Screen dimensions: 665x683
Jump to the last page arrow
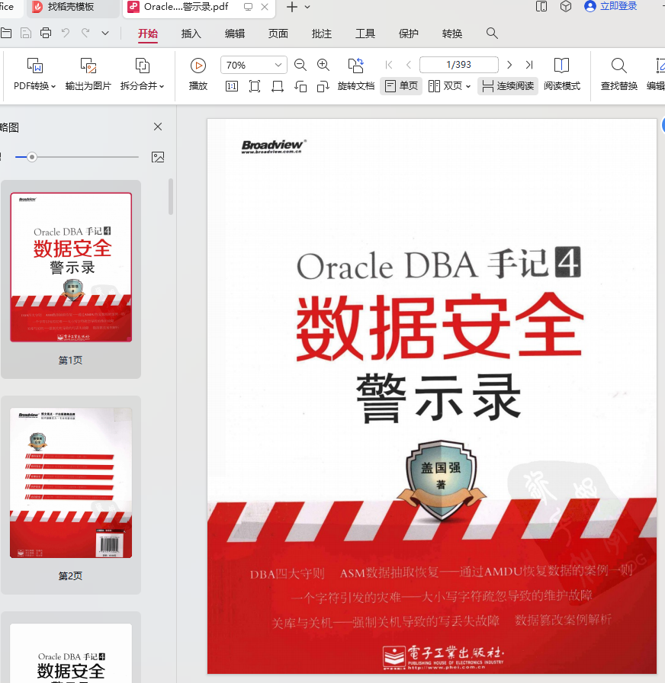coord(529,65)
